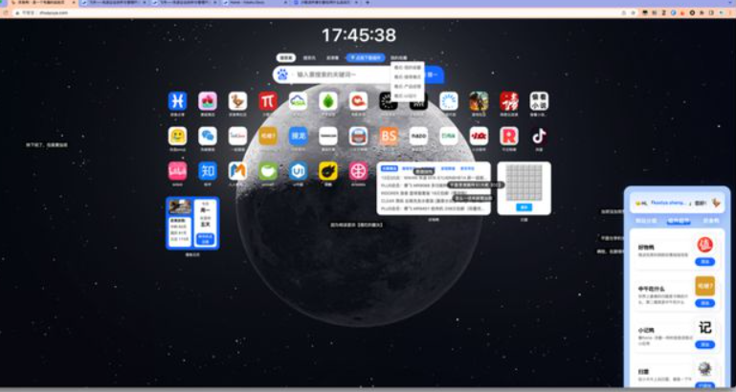Open the red calligraphy character app icon

[x=509, y=100]
